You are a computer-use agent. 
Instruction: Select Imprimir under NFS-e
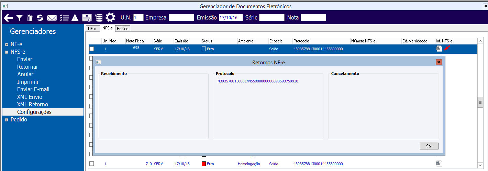coord(28,82)
